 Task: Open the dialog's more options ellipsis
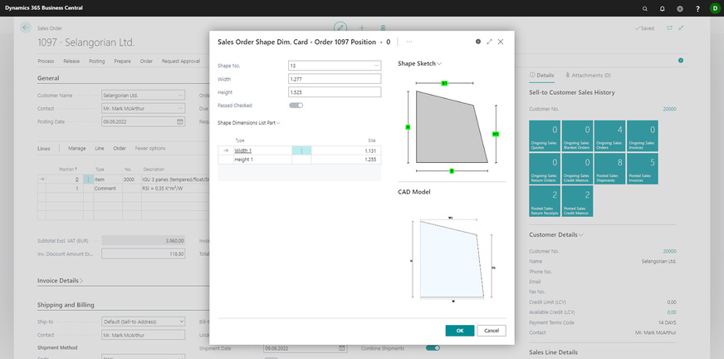click(408, 41)
